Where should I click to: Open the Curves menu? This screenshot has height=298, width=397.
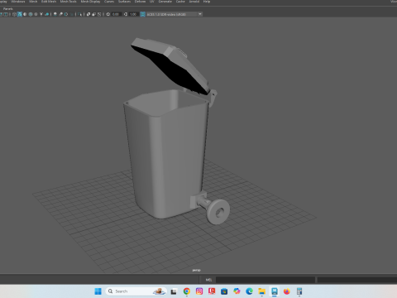pos(109,2)
